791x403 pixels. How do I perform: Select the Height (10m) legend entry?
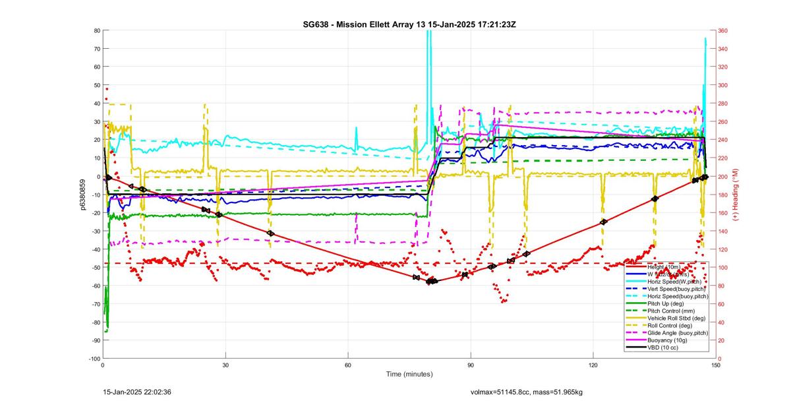(665, 266)
